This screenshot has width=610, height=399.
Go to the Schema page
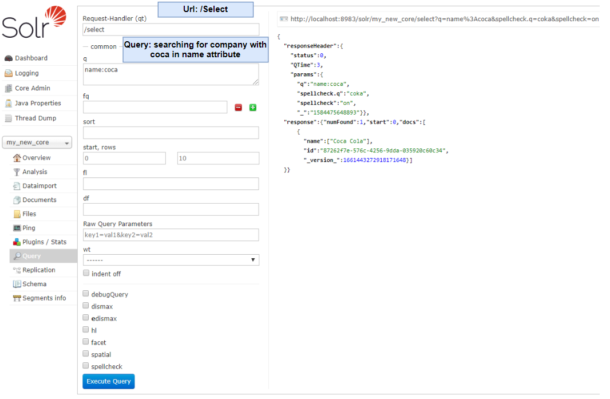(34, 284)
